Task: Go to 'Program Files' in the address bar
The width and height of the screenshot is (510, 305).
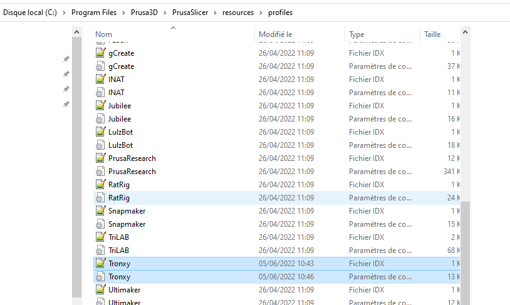Action: pyautogui.click(x=94, y=13)
